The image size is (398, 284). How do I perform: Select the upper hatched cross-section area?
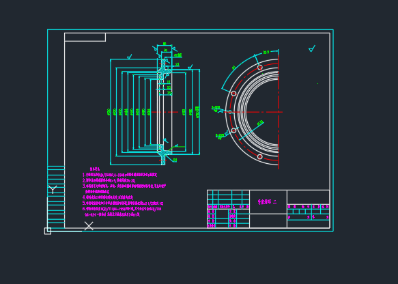coord(163,69)
